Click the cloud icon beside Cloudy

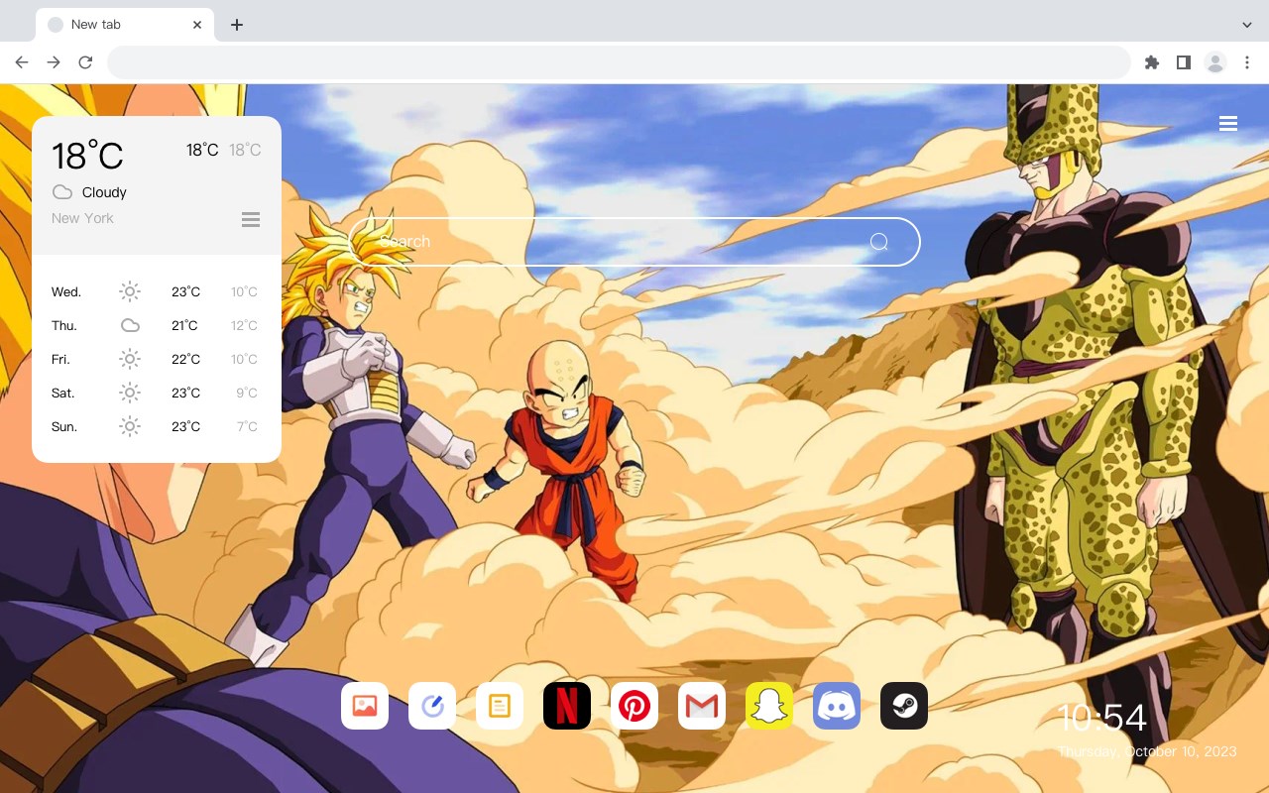62,192
